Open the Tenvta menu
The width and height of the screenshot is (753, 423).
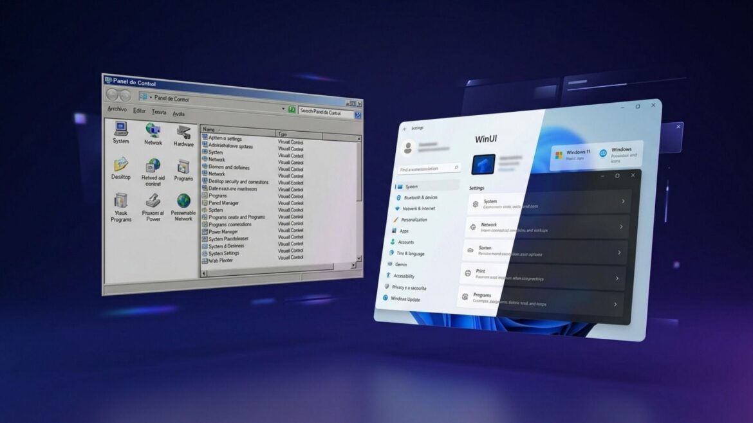tap(159, 113)
